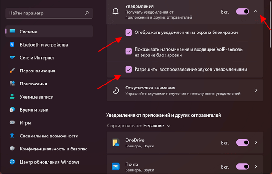
Task: Click the Учетные записи person icon
Action: (12, 97)
